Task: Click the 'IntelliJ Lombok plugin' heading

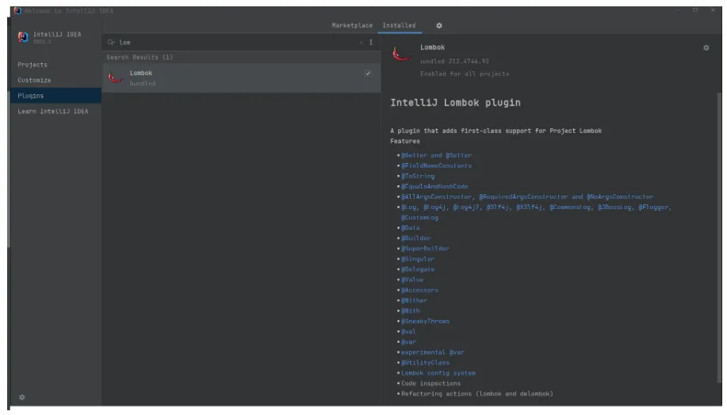Action: click(x=455, y=103)
